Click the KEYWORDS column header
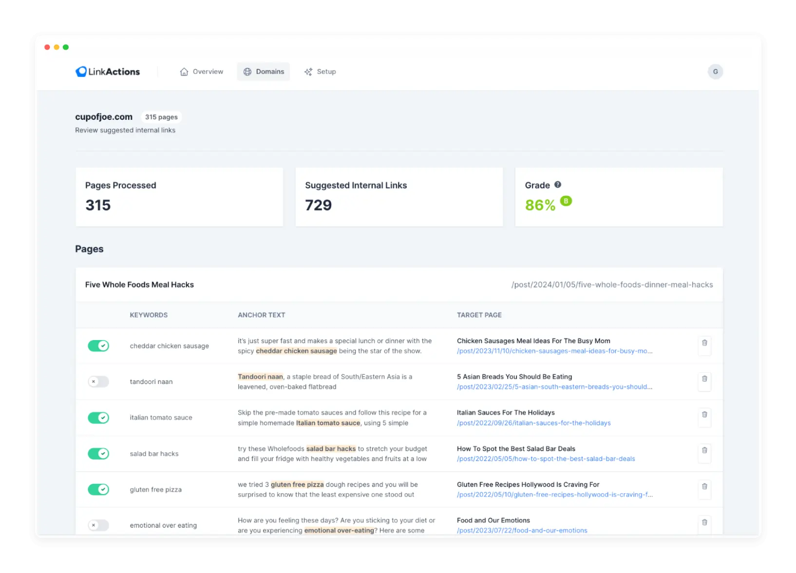This screenshot has width=796, height=573. [x=149, y=315]
